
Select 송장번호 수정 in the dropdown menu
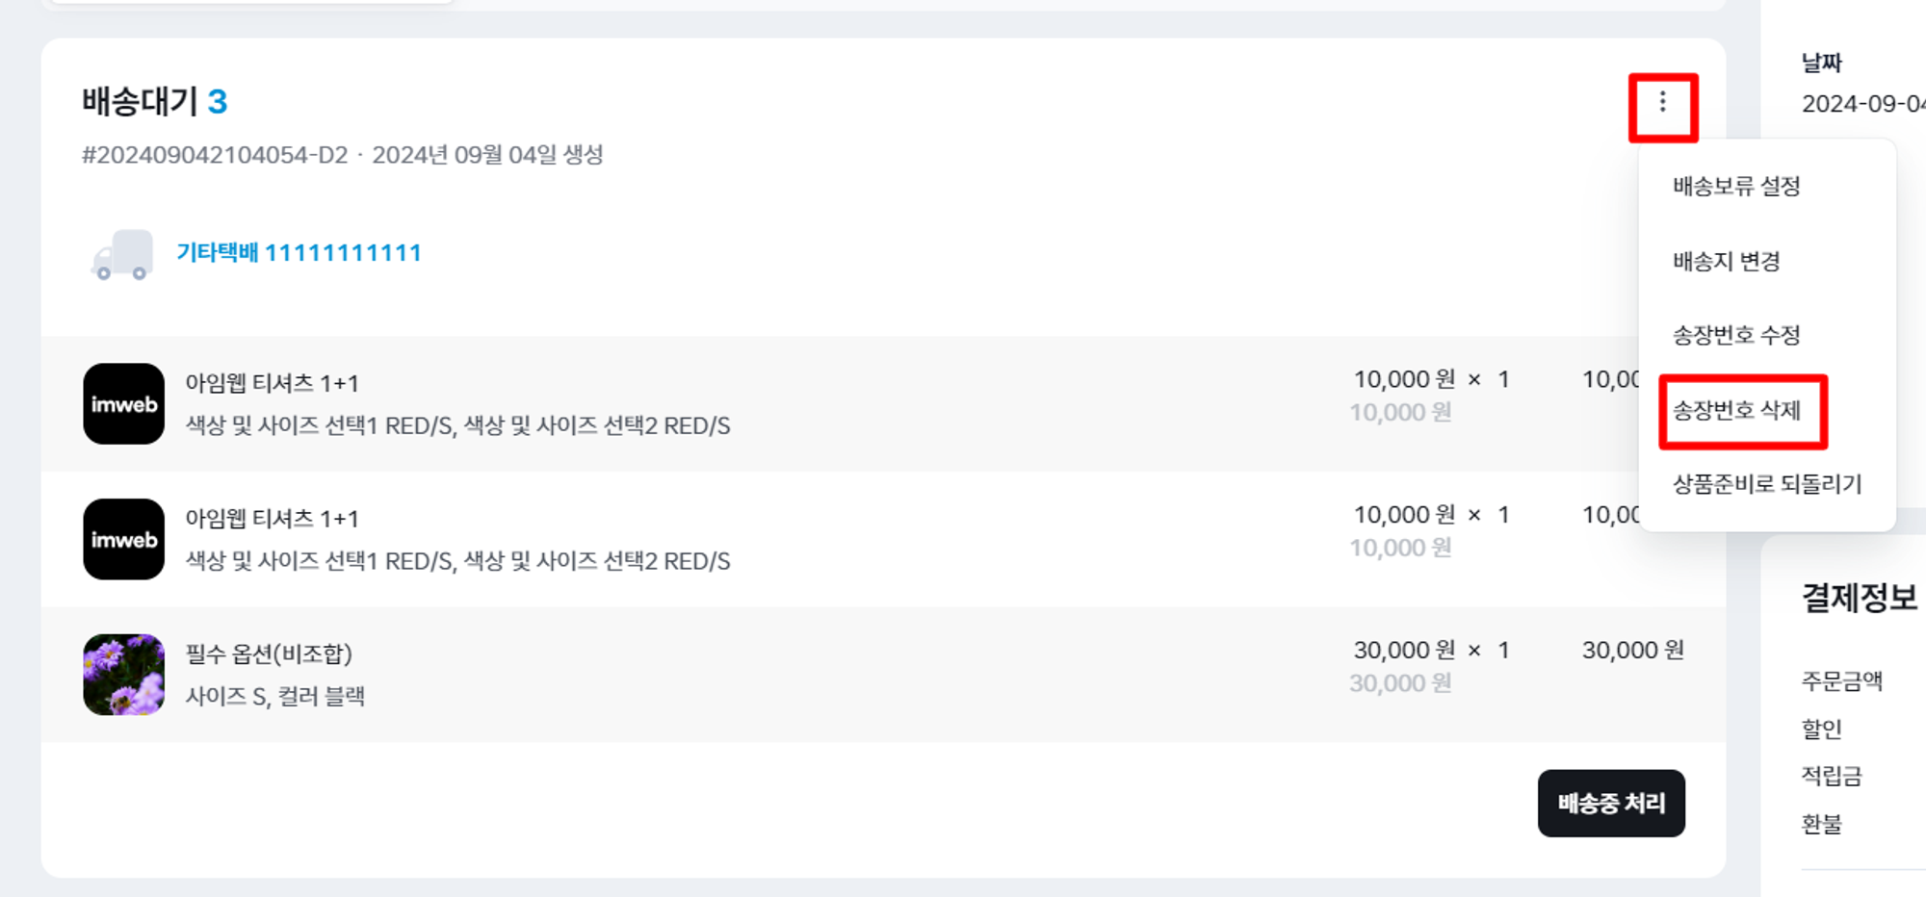1735,335
